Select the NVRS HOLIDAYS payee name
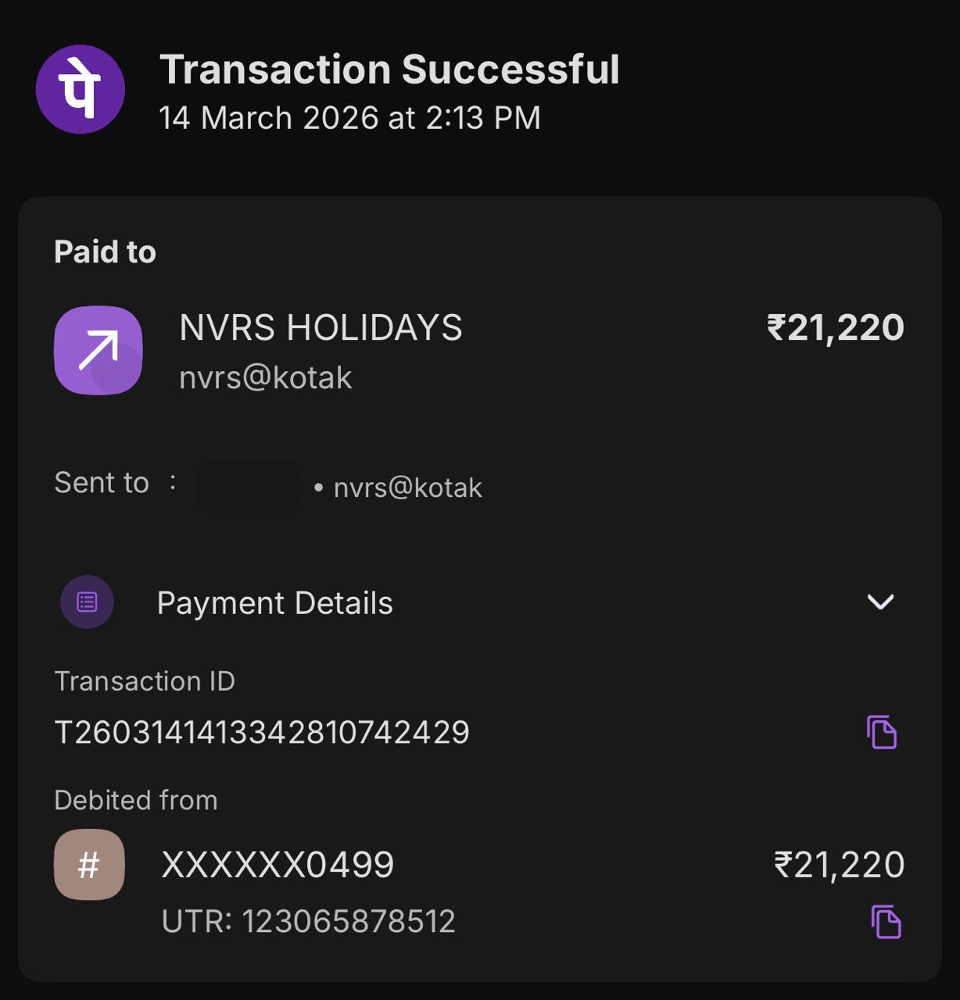Screen dimensions: 960x1000 click(321, 327)
